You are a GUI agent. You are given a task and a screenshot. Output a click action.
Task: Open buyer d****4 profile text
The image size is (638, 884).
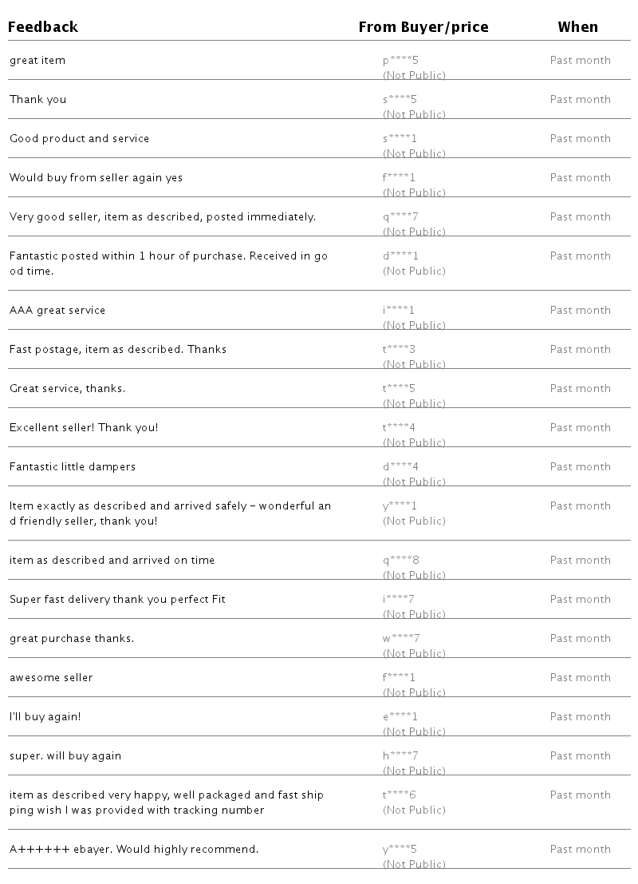[400, 467]
